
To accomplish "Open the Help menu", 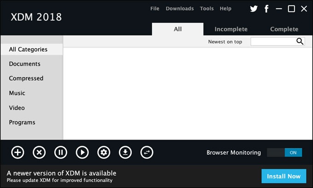I will point(226,9).
